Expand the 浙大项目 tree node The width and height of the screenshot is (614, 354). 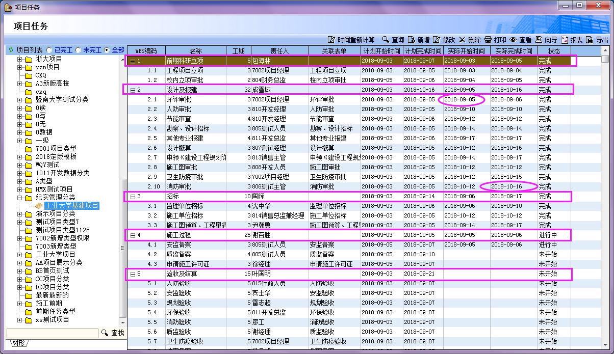pos(20,59)
